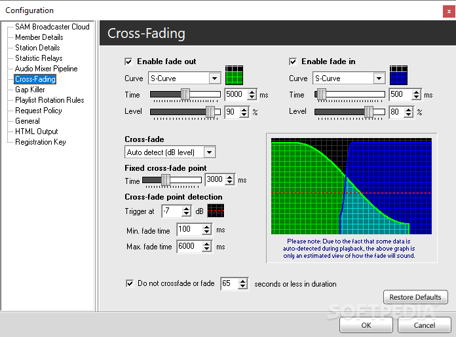Uncheck Enable fade in
This screenshot has height=337, width=456.
click(293, 62)
